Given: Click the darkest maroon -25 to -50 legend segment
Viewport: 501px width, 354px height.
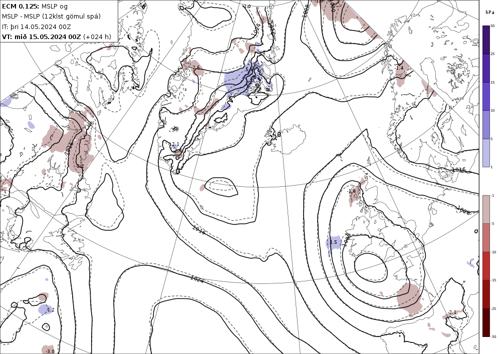Looking at the screenshot, I should (486, 322).
